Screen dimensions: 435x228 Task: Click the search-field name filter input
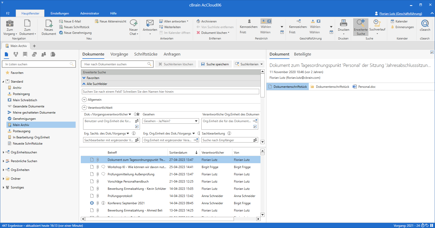click(x=170, y=92)
